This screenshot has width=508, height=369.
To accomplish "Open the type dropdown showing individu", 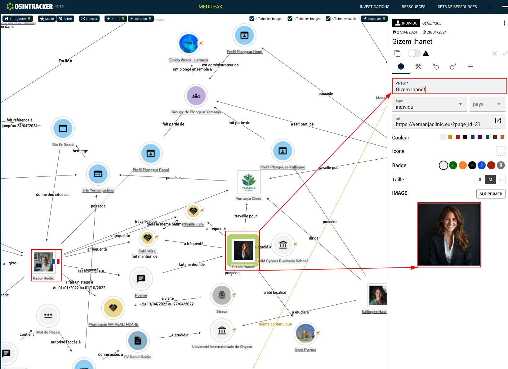I will [x=430, y=104].
